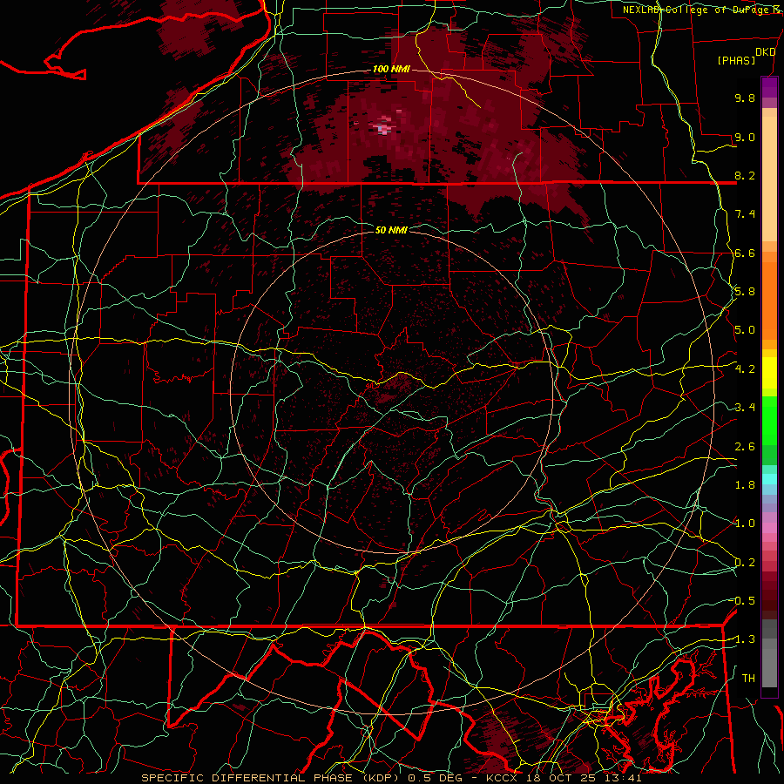Click the 9.0 value on the color scale

tap(745, 137)
